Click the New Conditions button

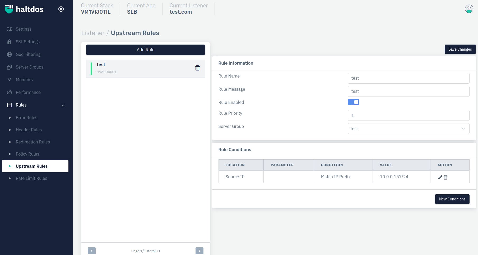pos(452,199)
